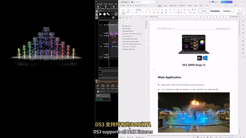Switch to the Insert ribbon tab
Screen dimensions: 246x138
point(165,5)
